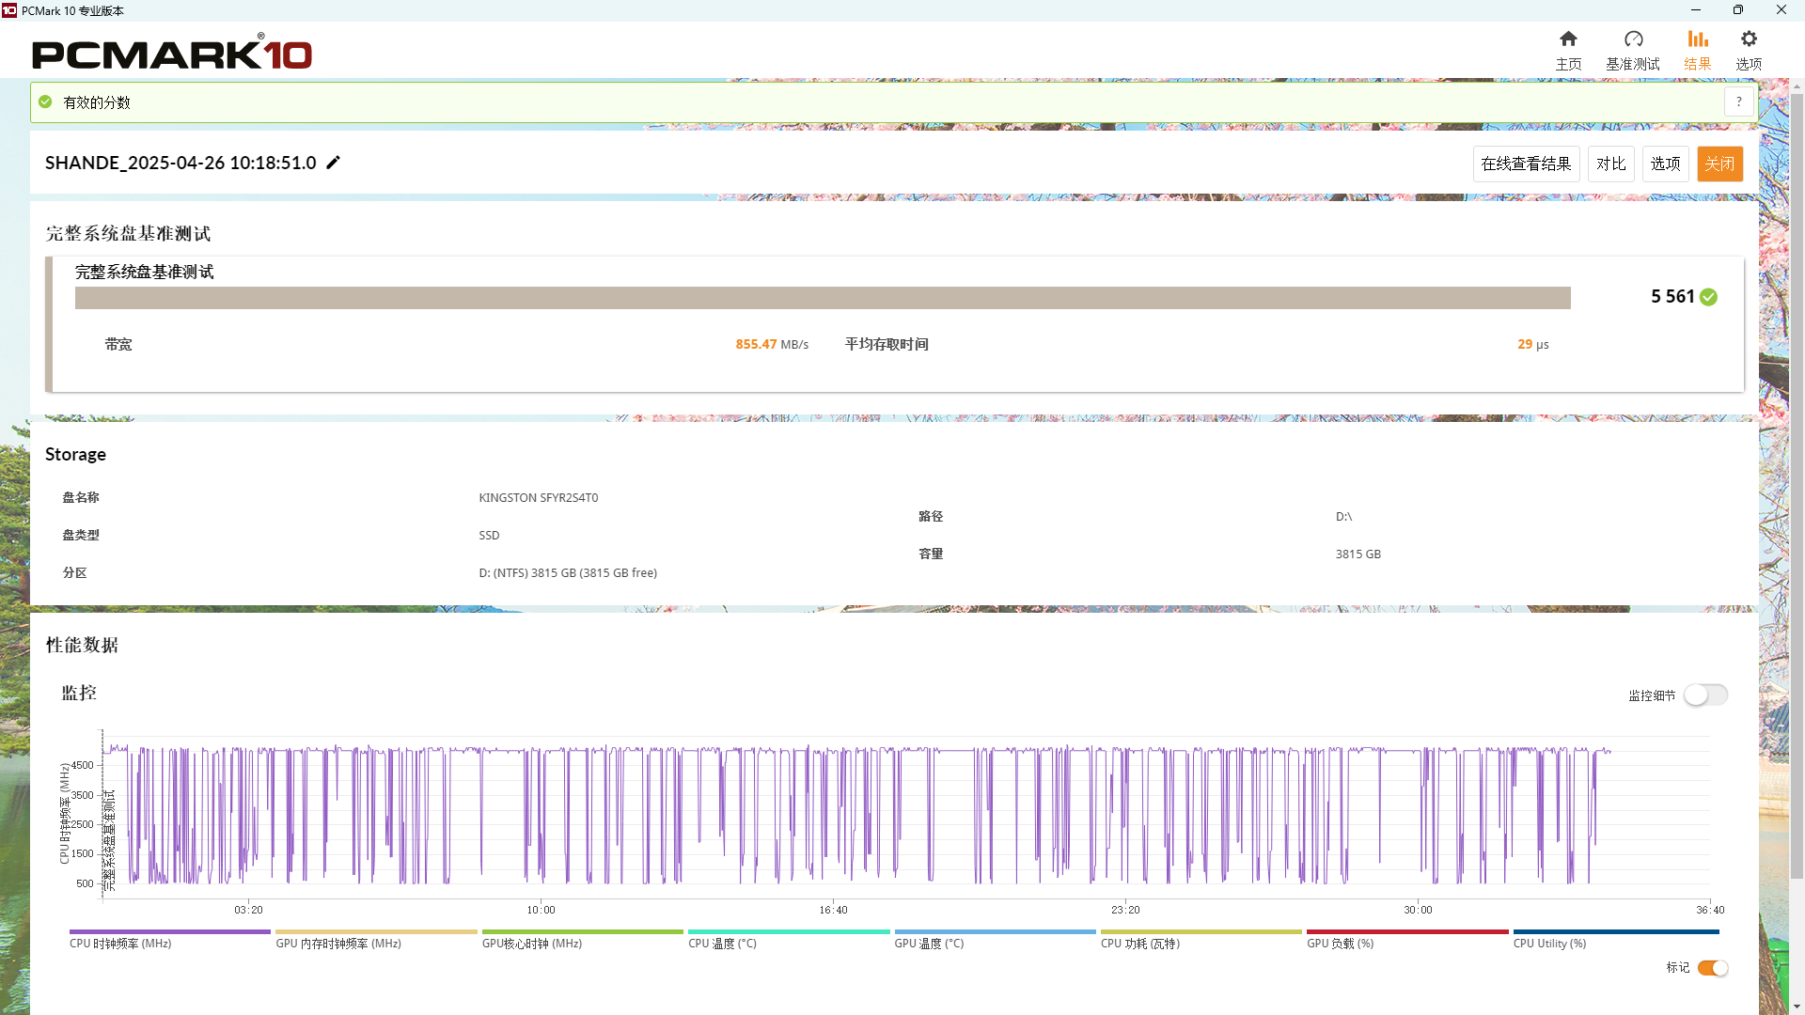Open the Home (主页) icon

click(1568, 39)
